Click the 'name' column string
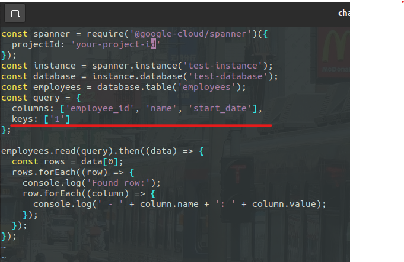The width and height of the screenshot is (404, 262). point(161,108)
